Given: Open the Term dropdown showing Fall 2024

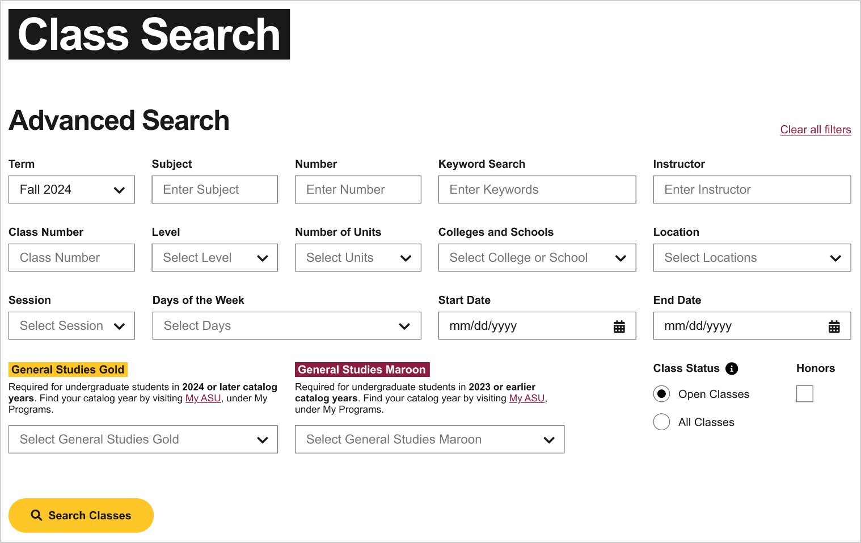Looking at the screenshot, I should point(71,189).
